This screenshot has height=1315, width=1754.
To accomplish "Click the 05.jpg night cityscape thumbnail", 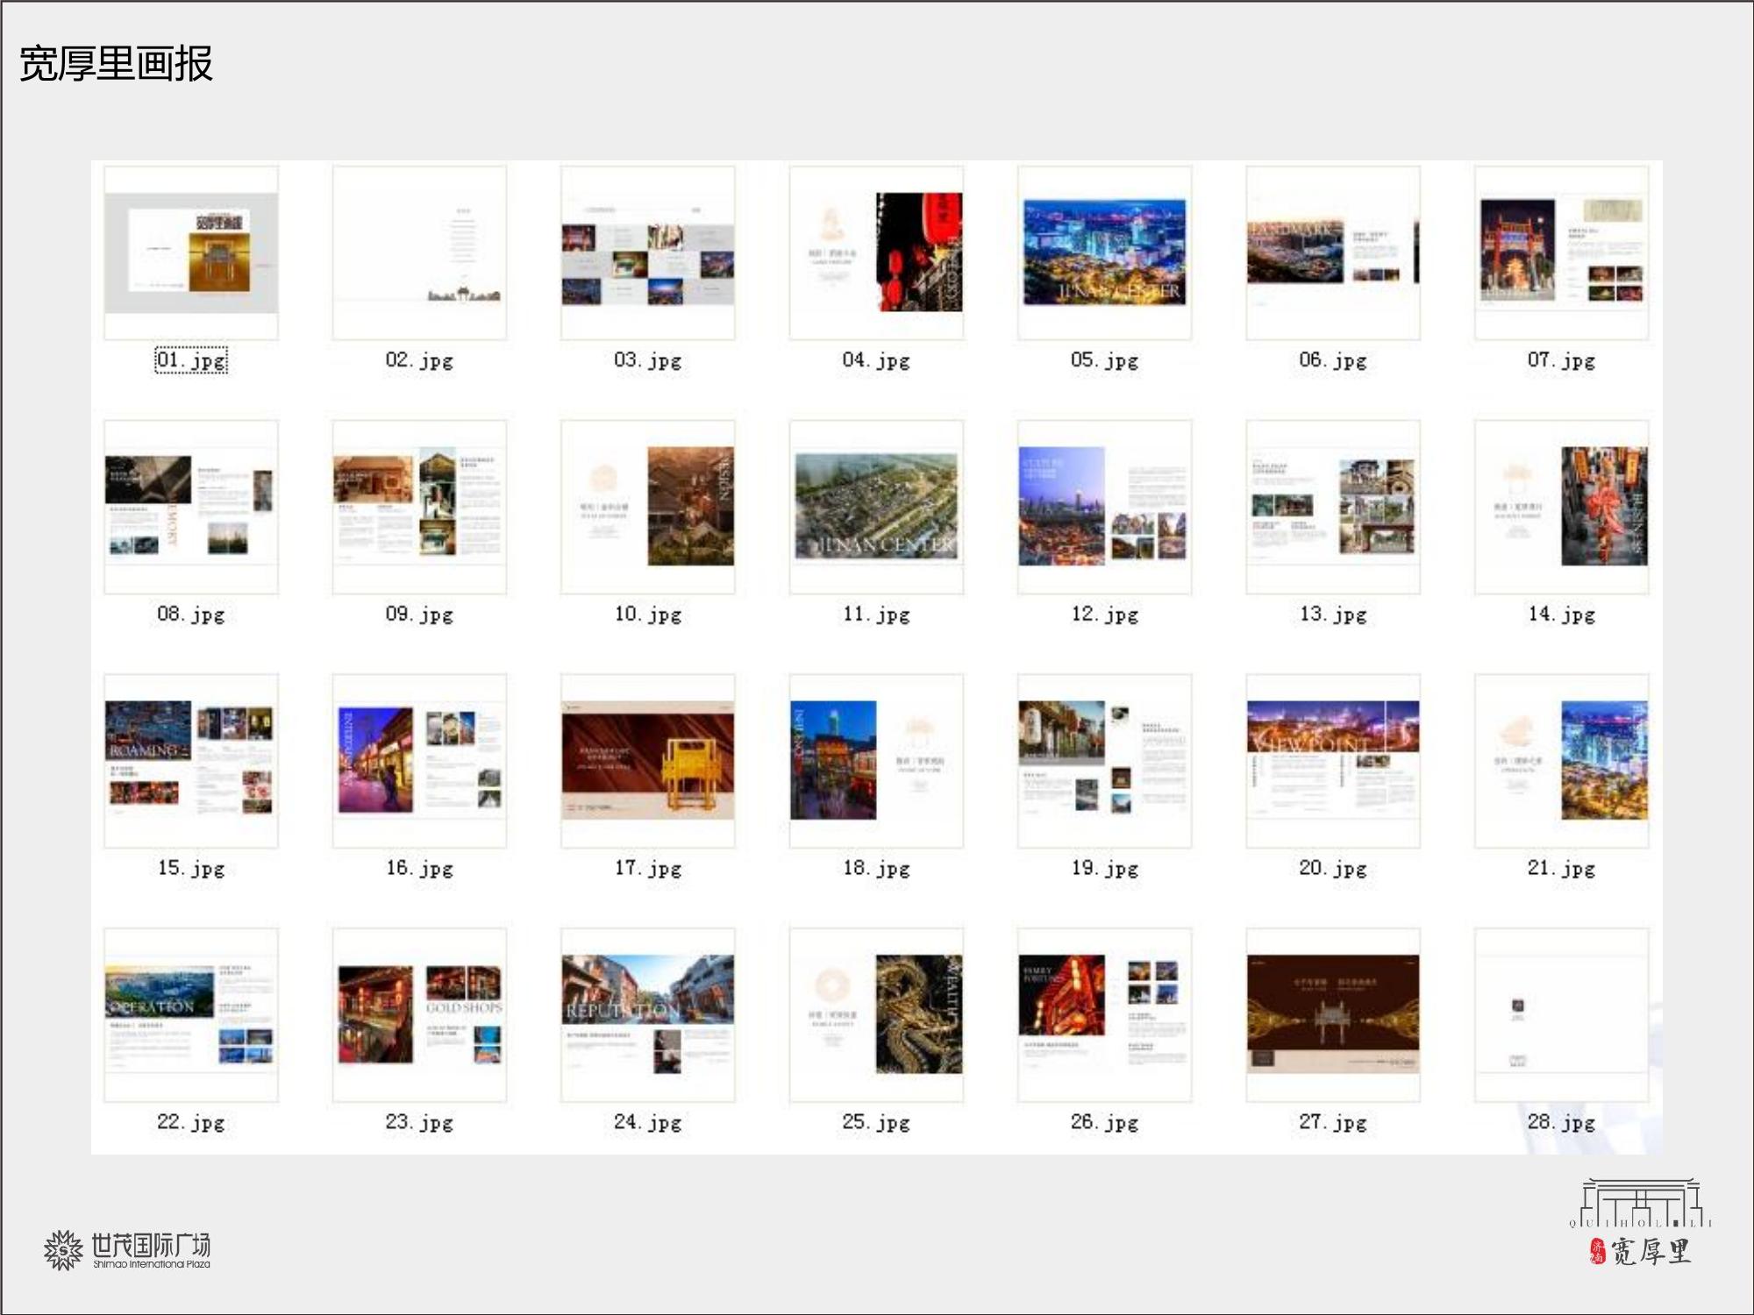I will click(x=1104, y=252).
